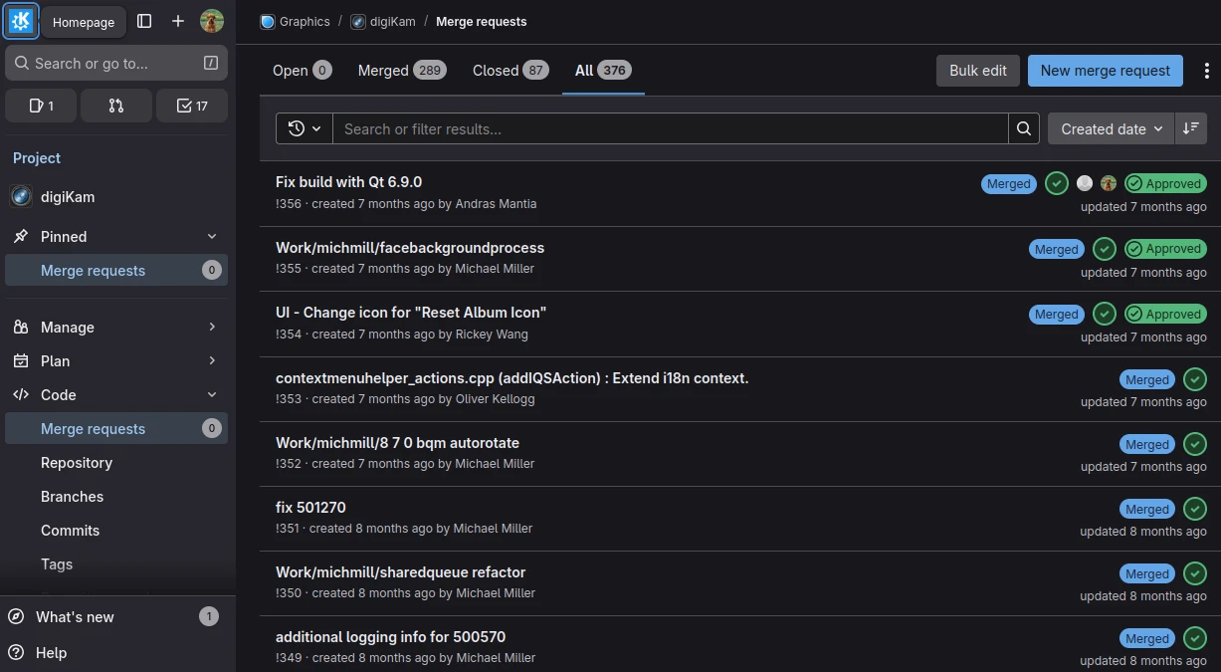Screen dimensions: 1221x672
Task: Create new item with the plus icon
Action: click(177, 21)
